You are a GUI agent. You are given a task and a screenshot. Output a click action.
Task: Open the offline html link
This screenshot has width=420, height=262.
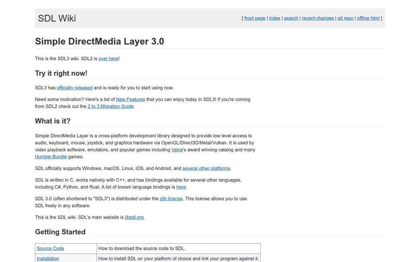[x=368, y=18]
